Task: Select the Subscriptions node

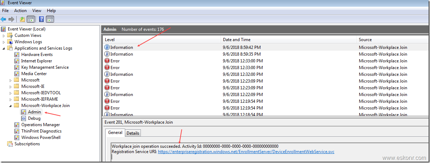Action: (x=27, y=144)
